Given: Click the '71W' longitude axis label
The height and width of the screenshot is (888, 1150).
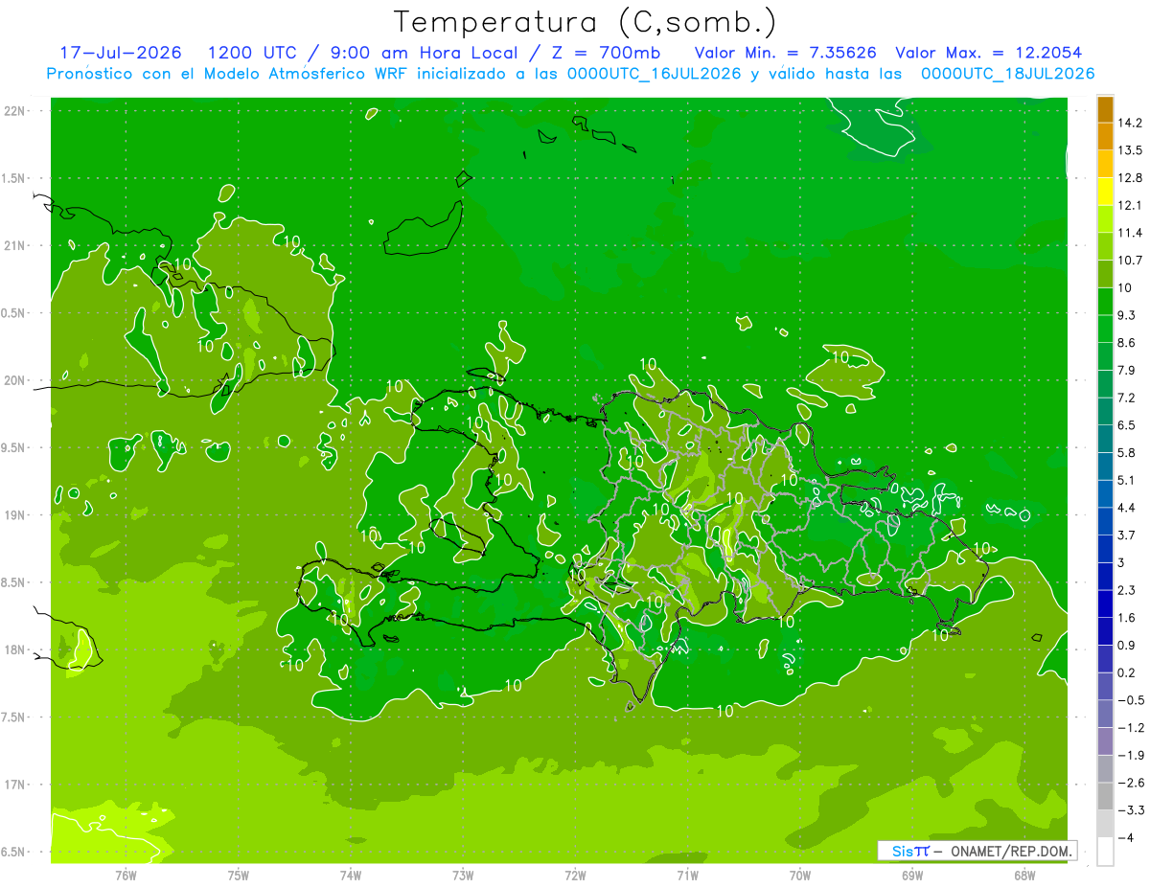Looking at the screenshot, I should coord(687,875).
